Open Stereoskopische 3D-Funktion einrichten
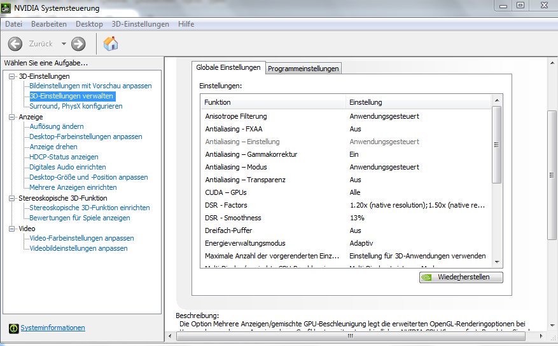558x346 pixels. pyautogui.click(x=90, y=208)
